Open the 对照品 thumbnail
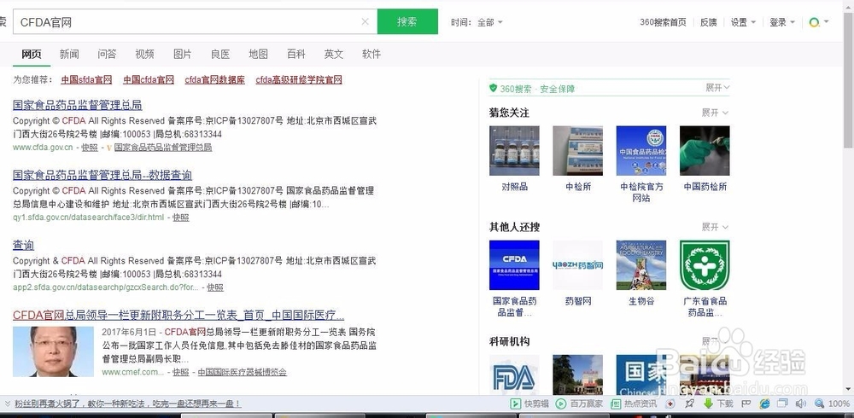The image size is (854, 418). [x=514, y=151]
